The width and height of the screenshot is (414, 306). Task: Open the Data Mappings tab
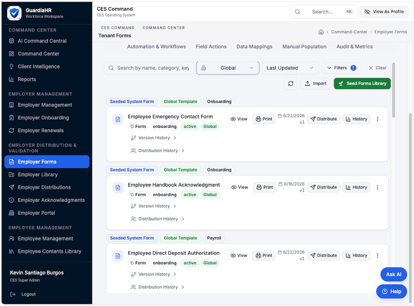(254, 47)
